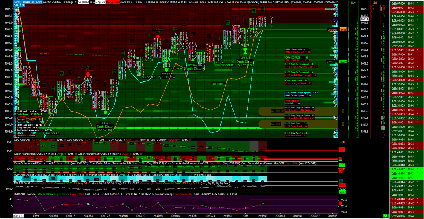Image resolution: width=424 pixels, height=219 pixels.
Task: Click the CDUDTV orange line label at right
Action: 332,30
